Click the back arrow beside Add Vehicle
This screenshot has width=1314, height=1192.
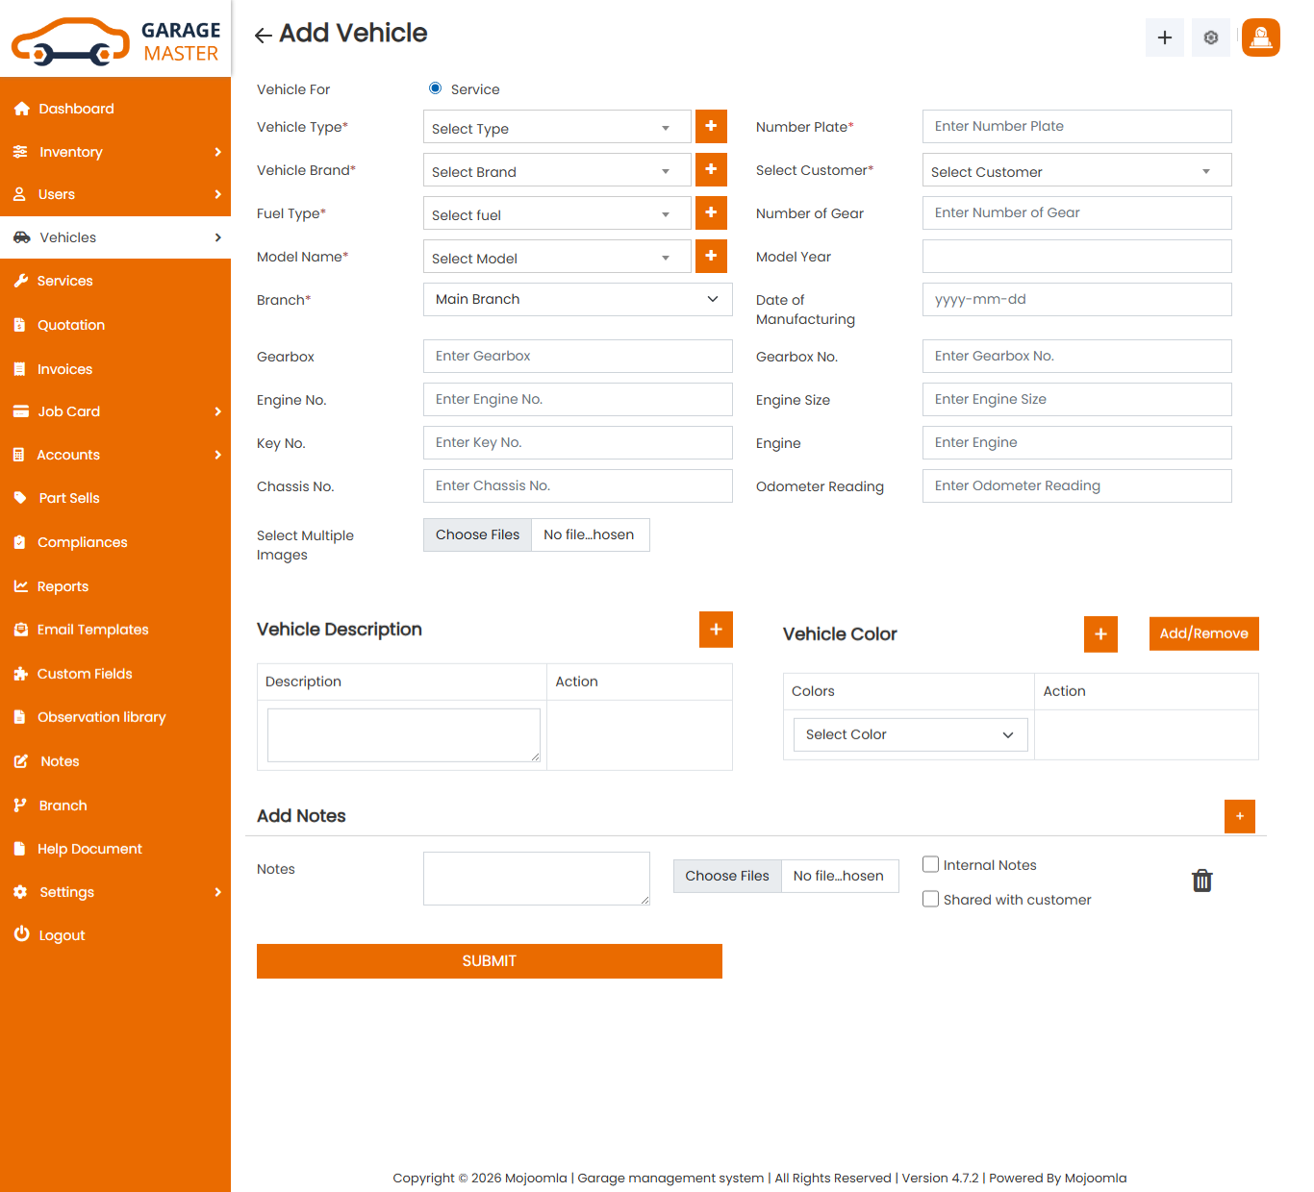[263, 36]
